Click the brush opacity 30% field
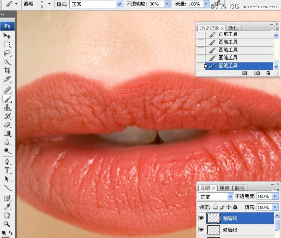 click(156, 4)
